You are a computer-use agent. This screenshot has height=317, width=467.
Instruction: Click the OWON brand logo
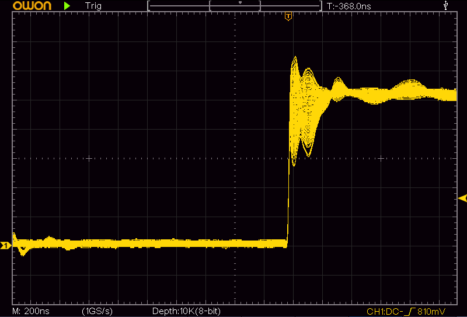[x=32, y=5]
